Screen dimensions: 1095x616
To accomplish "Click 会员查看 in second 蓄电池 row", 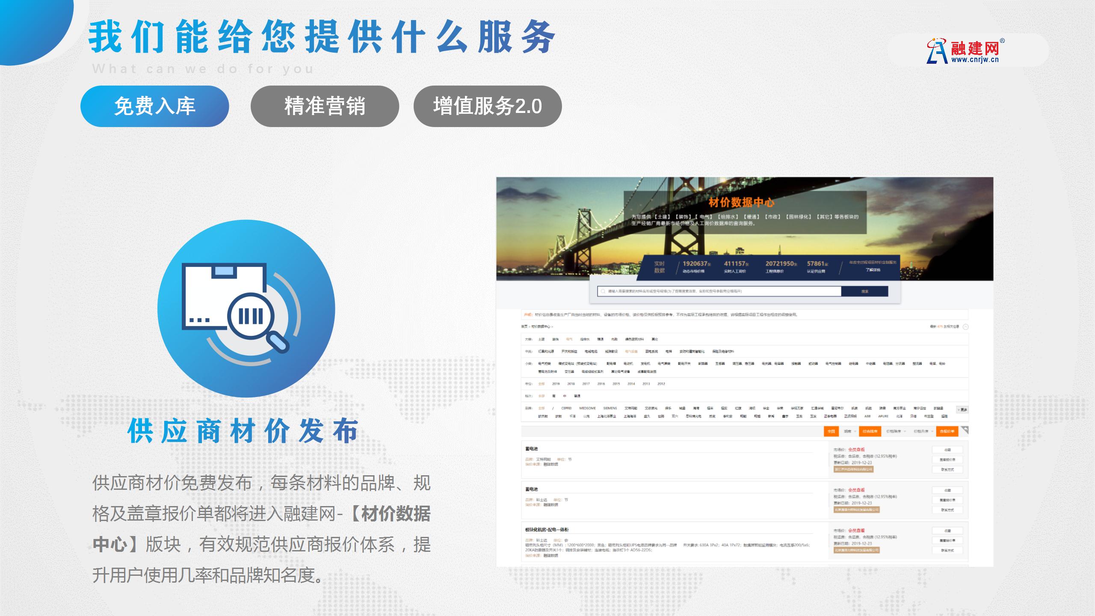I will (856, 490).
